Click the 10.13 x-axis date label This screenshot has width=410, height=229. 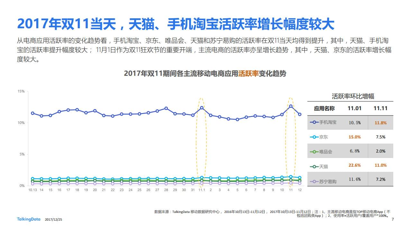click(32, 190)
